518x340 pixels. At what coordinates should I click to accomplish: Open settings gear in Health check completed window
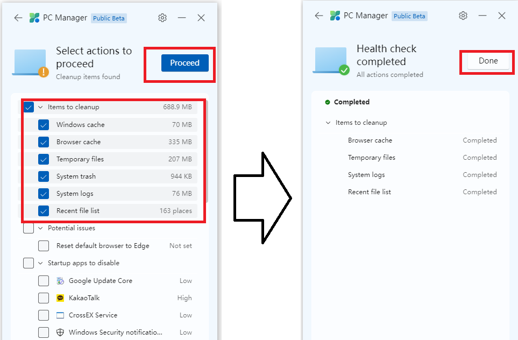[463, 16]
